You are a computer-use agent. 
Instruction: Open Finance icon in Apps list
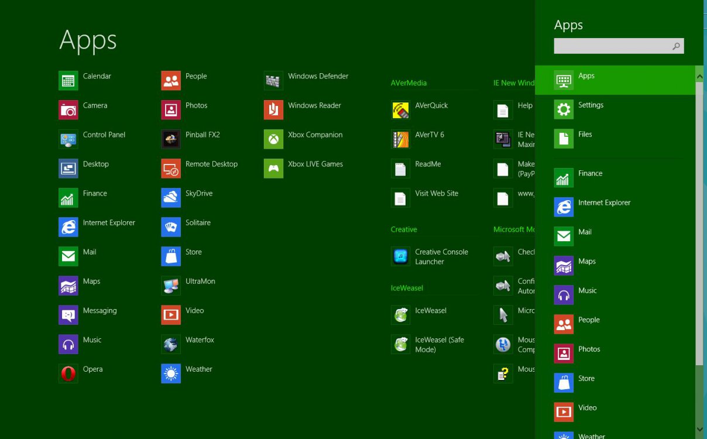68,197
